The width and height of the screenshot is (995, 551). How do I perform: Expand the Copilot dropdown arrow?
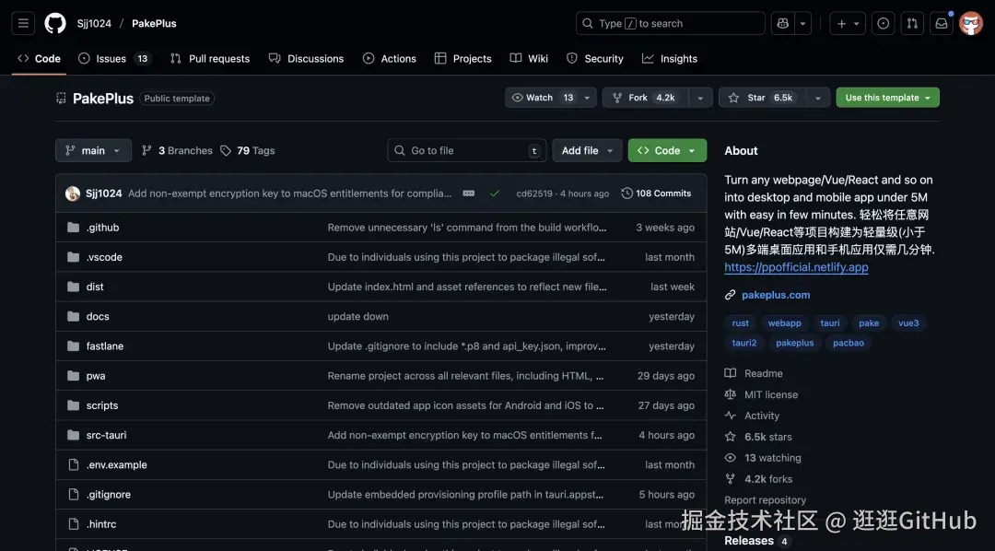(x=802, y=23)
